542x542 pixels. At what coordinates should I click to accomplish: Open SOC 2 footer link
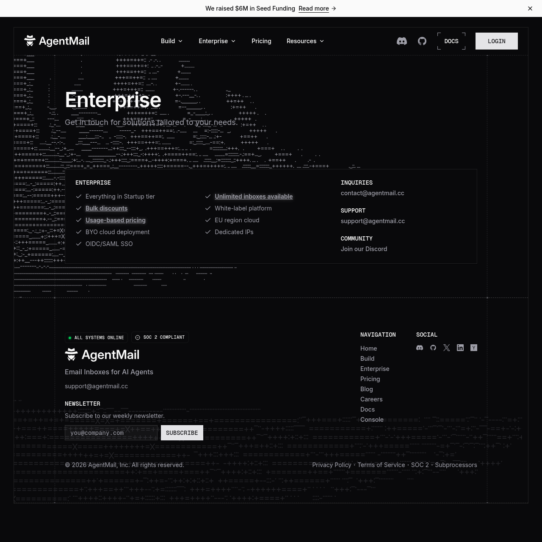click(420, 465)
